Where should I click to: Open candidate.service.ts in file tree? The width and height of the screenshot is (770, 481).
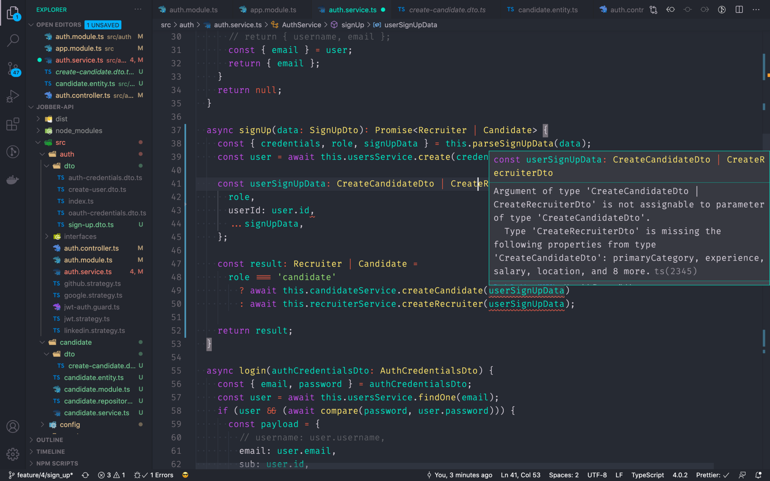97,413
